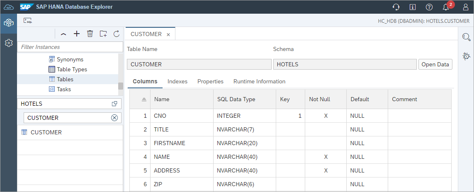Click the Filter Instances input field
The image size is (474, 192).
[70, 47]
